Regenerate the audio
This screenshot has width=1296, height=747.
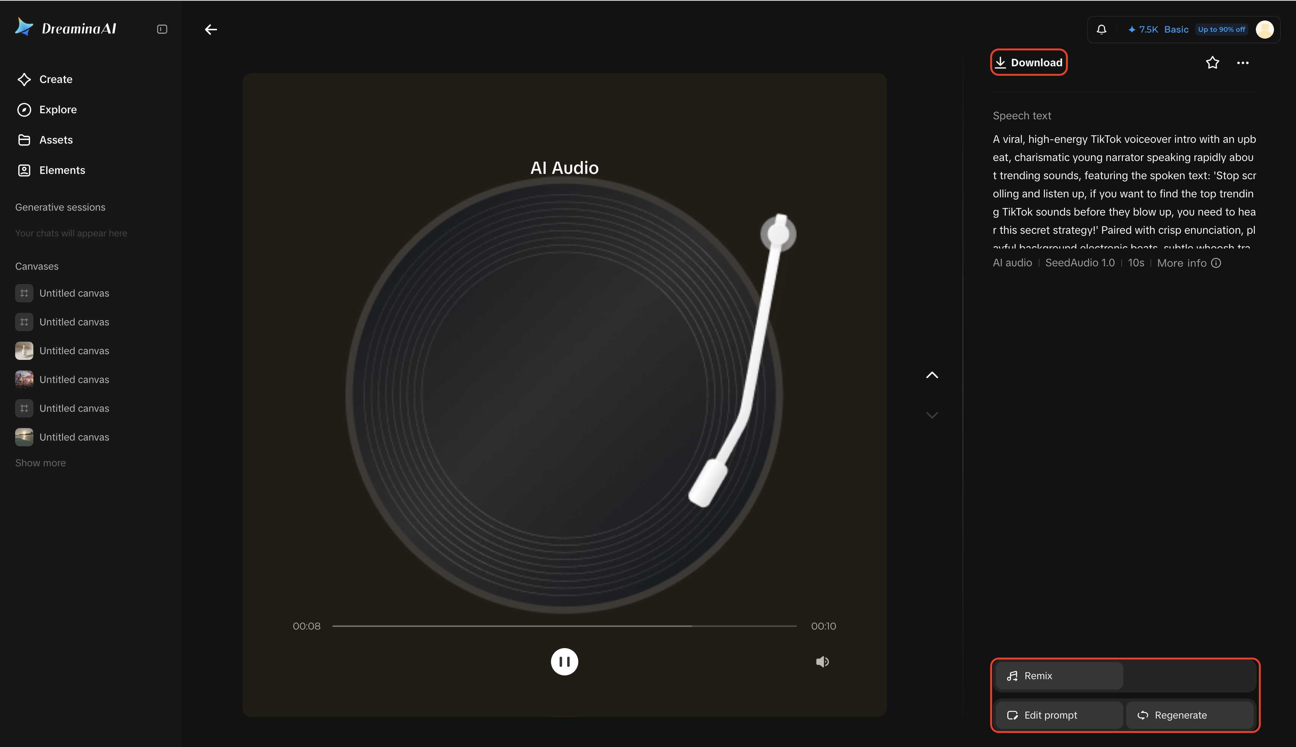(x=1190, y=715)
